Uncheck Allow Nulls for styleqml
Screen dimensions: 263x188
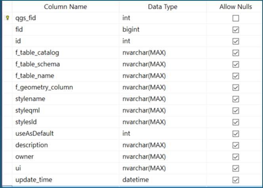coord(236,111)
